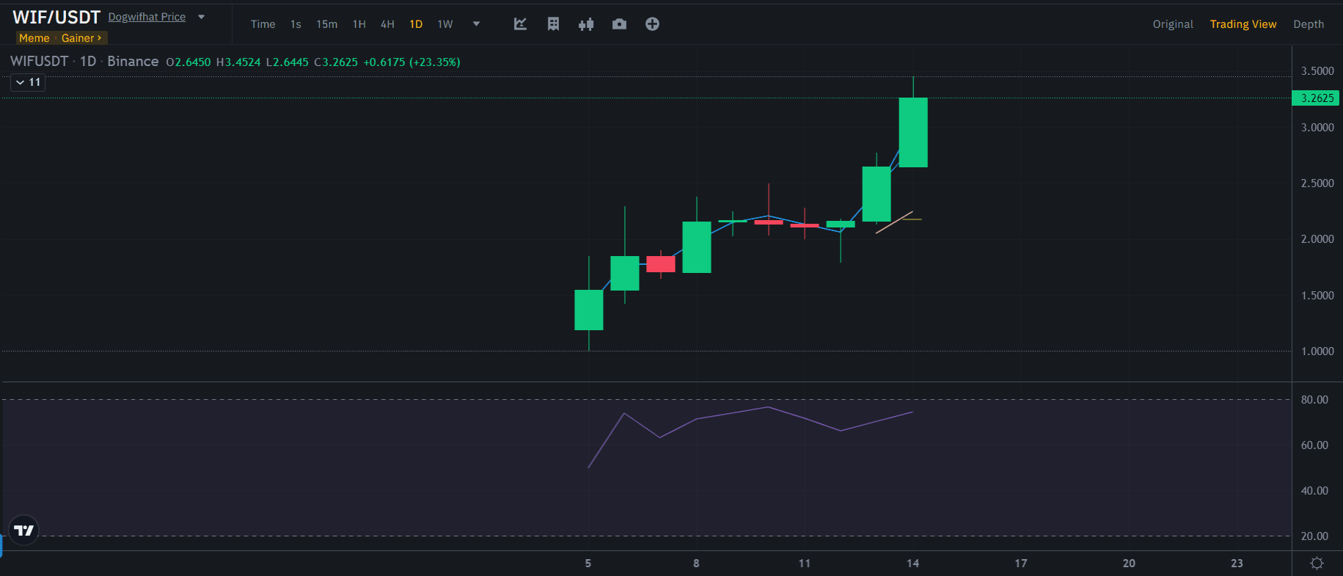Click the green 3.2625 current price label
1343x576 pixels.
1316,98
